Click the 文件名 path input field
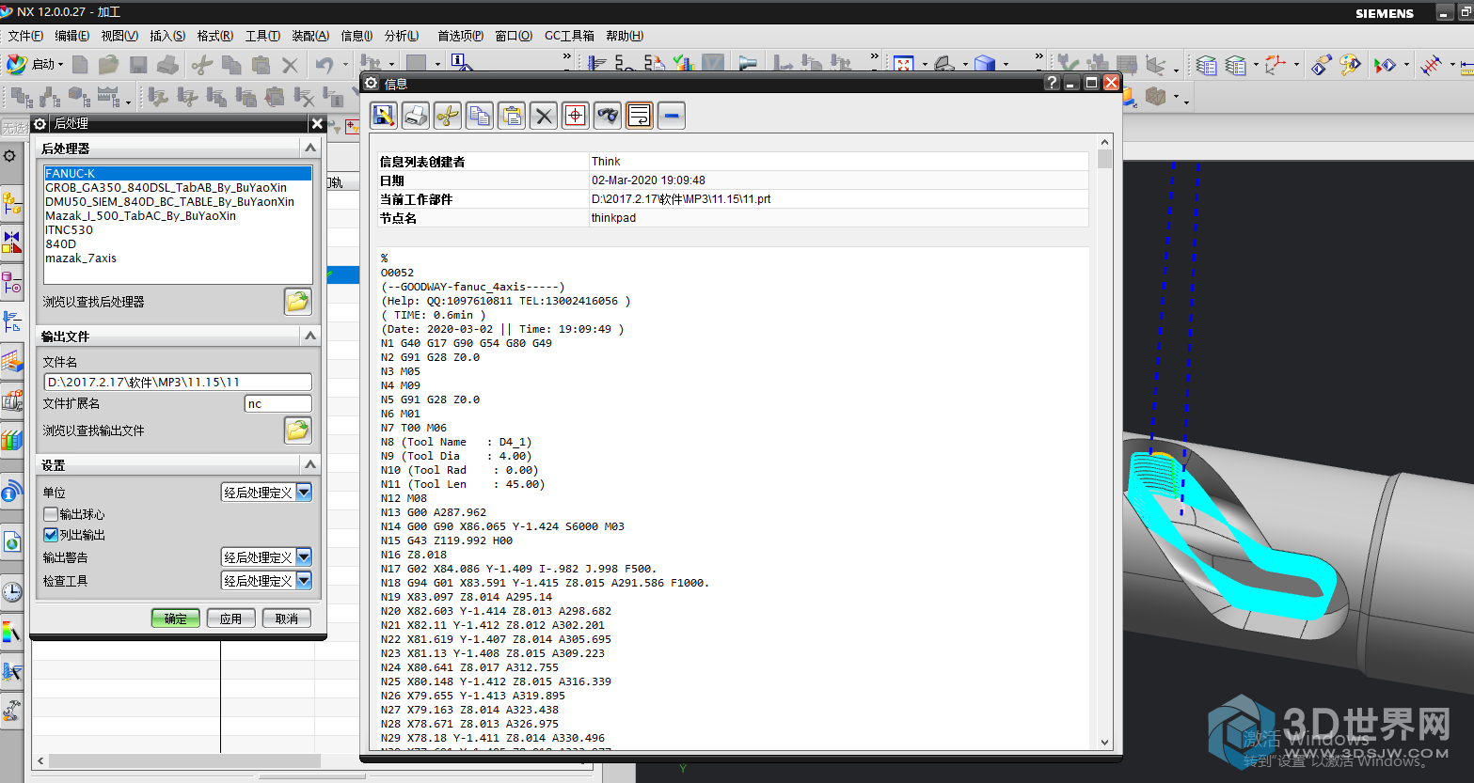The image size is (1474, 783). coord(178,382)
